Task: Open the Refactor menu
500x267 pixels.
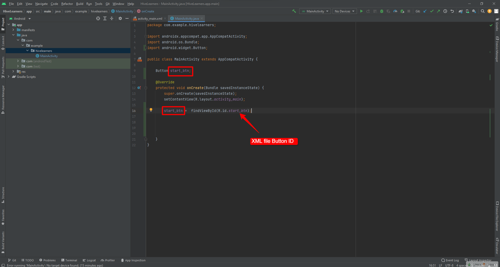Action: 67,4
